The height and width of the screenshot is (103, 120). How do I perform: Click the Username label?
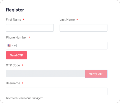click(13, 83)
